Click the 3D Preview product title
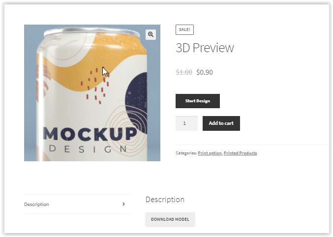The width and height of the screenshot is (333, 237). pos(205,48)
